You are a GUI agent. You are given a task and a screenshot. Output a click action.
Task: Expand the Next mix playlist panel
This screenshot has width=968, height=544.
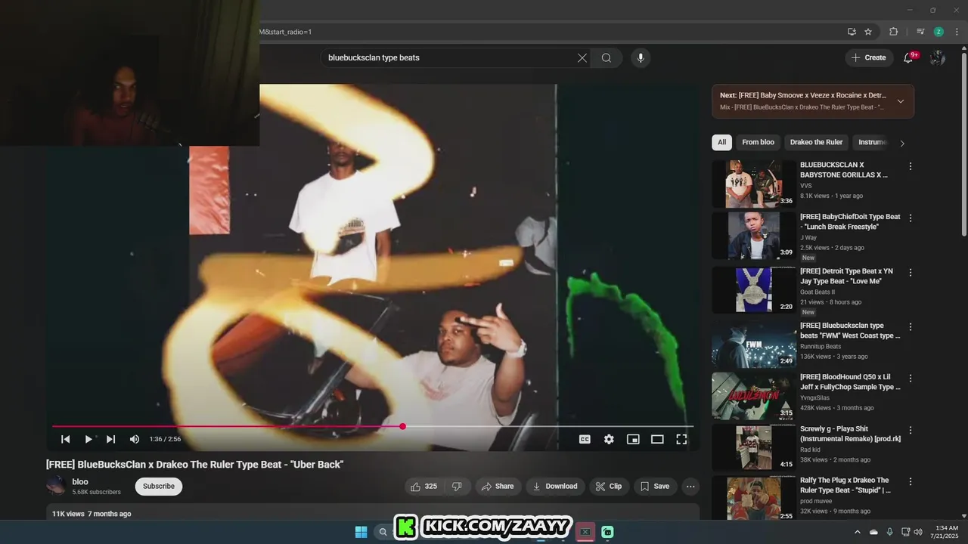click(x=900, y=101)
